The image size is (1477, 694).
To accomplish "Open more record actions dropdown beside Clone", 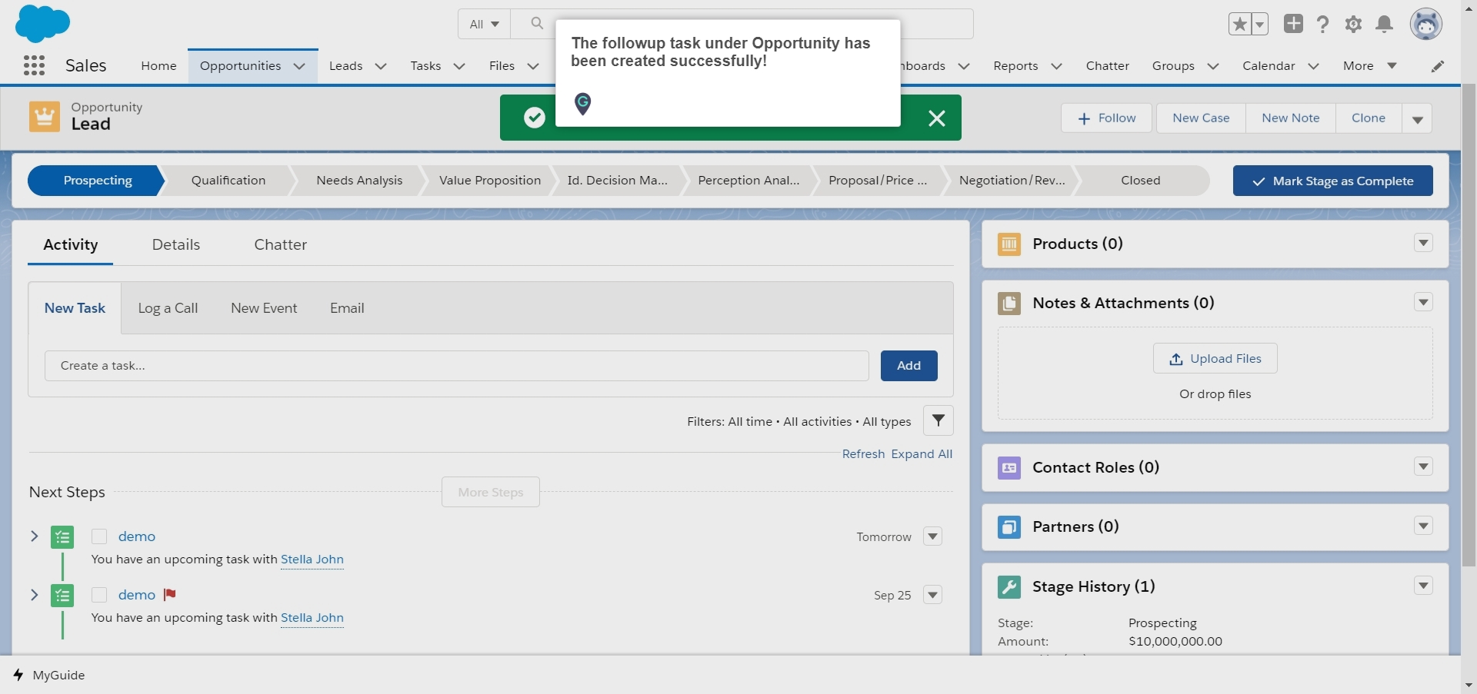I will click(x=1417, y=118).
